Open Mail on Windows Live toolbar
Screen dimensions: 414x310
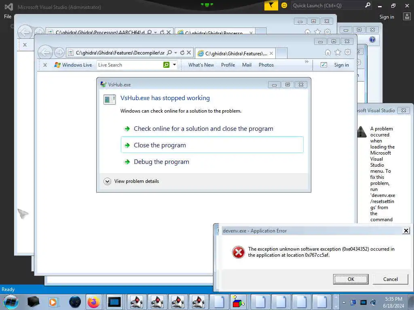[247, 65]
